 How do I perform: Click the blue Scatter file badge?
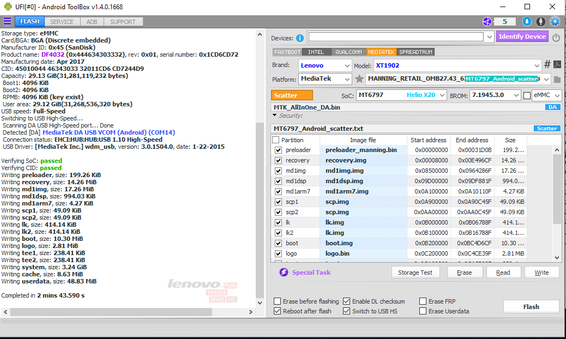(x=546, y=129)
